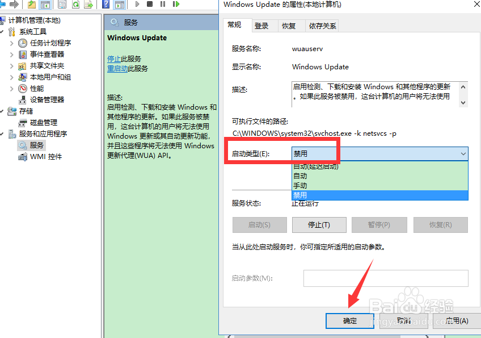
Task: Click 停止 link to stop service
Action: point(114,59)
